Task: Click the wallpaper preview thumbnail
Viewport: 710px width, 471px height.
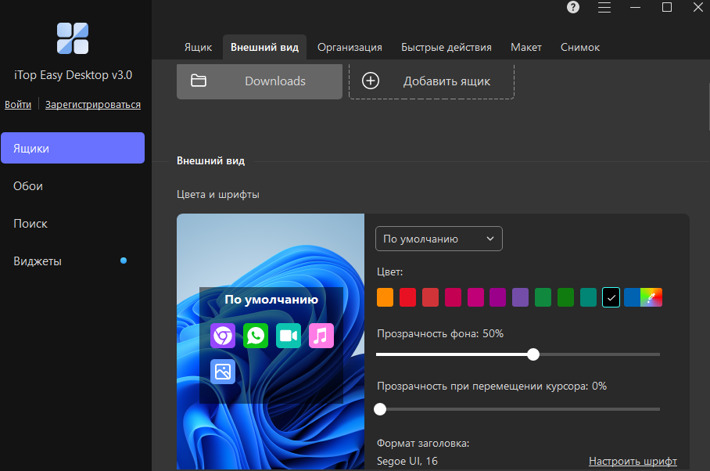Action: tap(271, 341)
